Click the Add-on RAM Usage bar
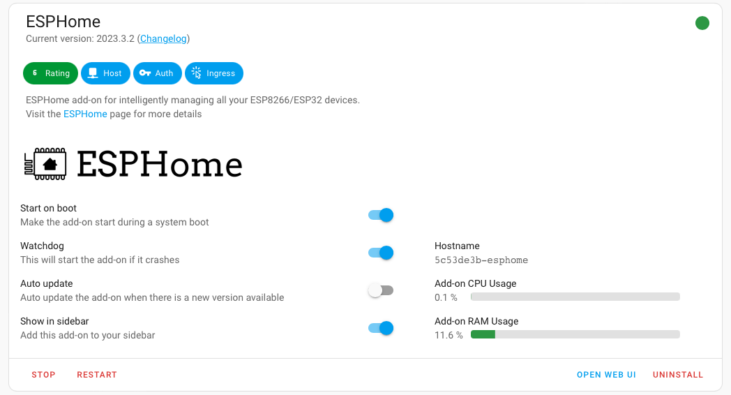Image resolution: width=731 pixels, height=395 pixels. 575,334
